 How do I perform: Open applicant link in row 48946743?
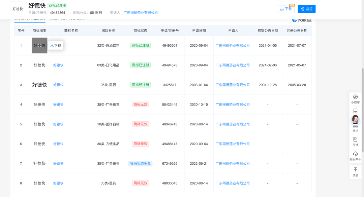pyautogui.click(x=233, y=124)
